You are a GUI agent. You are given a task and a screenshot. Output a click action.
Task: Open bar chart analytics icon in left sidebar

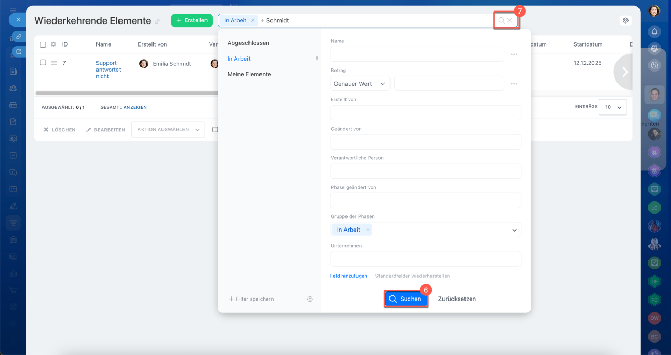coord(14,273)
